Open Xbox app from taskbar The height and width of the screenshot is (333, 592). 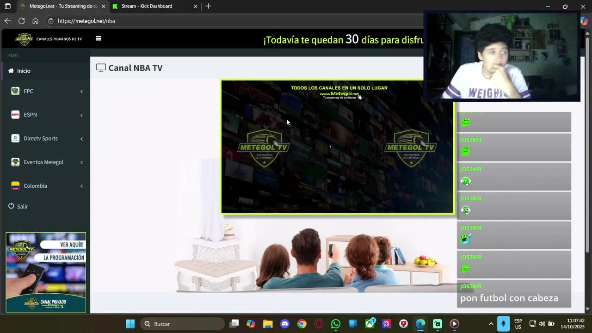point(370,324)
